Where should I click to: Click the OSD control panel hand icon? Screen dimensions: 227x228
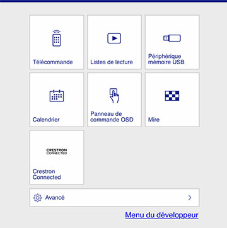114,96
